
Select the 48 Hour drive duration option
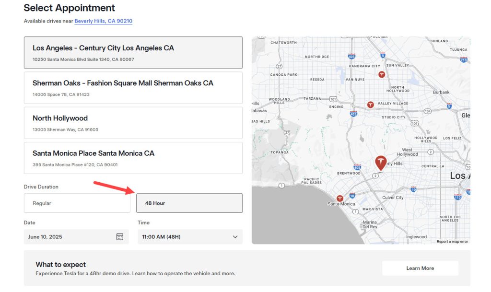pyautogui.click(x=189, y=203)
